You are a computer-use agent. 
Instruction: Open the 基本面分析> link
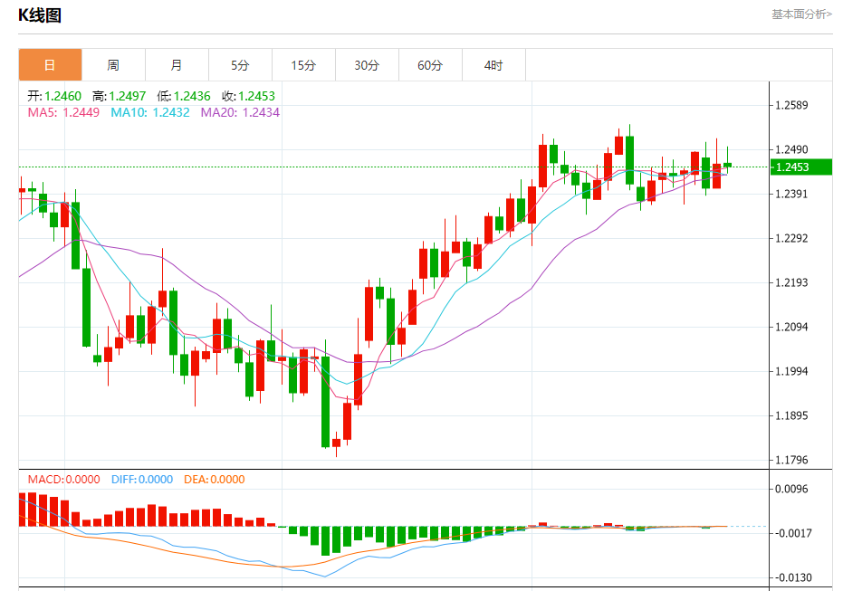coord(801,14)
